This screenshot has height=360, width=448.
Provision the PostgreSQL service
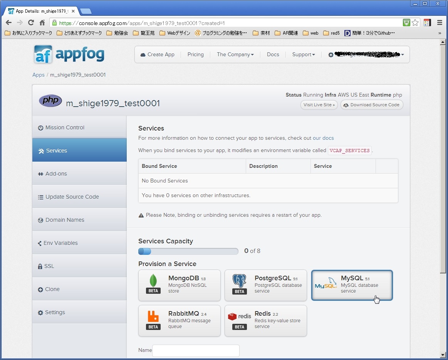[x=266, y=285]
